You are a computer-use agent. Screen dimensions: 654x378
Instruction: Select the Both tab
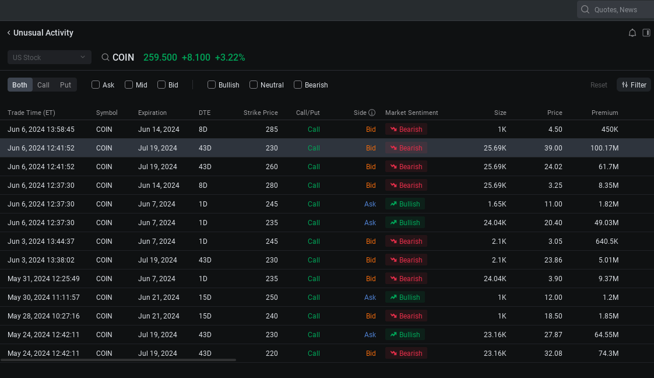tap(20, 85)
